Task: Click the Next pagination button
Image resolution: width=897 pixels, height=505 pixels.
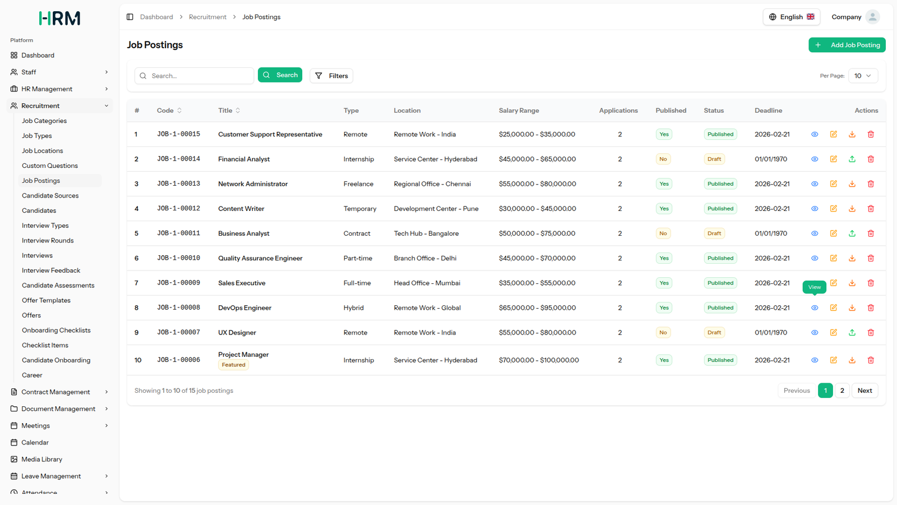Action: click(x=864, y=391)
